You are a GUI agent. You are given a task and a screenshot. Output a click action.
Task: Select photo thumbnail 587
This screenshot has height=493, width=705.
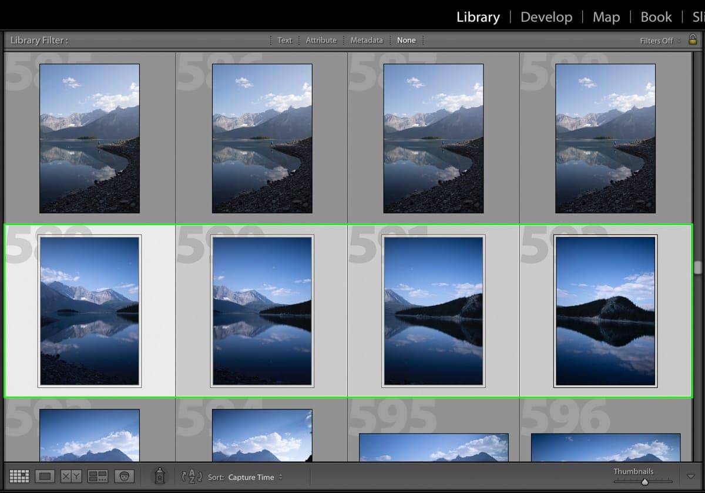[x=434, y=138]
